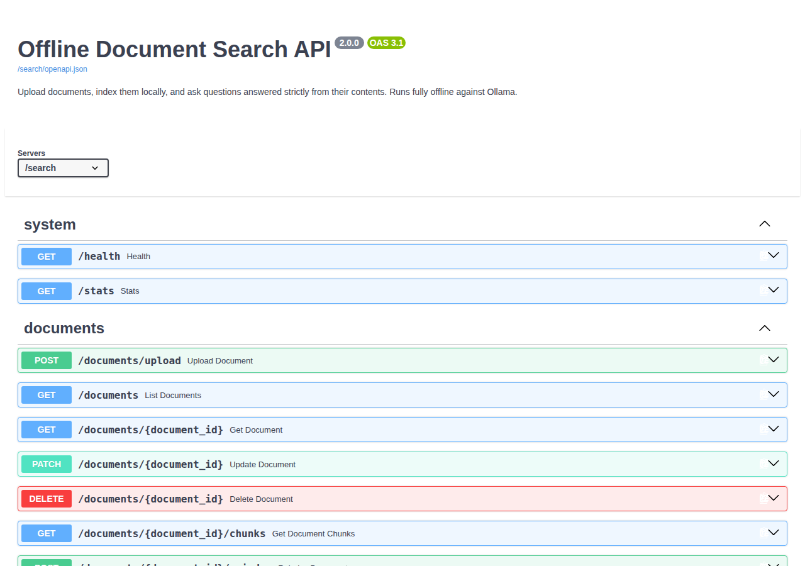Copy the List Documents path to clipboard
This screenshot has height=566, width=805.
coord(762,395)
